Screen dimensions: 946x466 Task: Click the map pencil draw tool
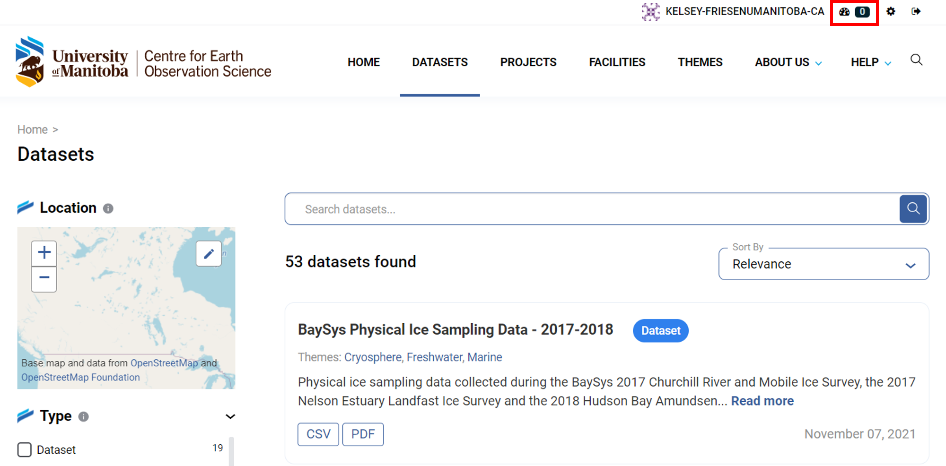tap(209, 254)
